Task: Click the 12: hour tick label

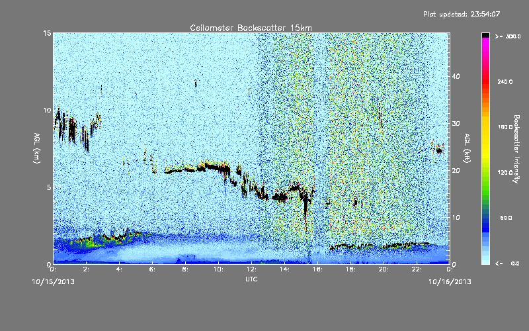Action: 251,269
